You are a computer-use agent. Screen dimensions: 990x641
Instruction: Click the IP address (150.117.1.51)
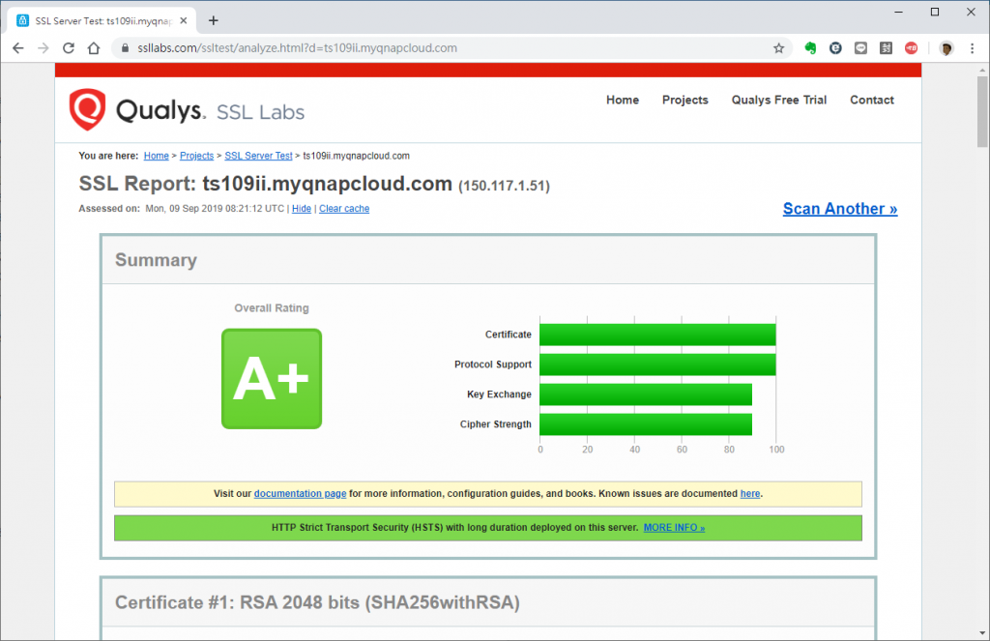click(x=504, y=187)
